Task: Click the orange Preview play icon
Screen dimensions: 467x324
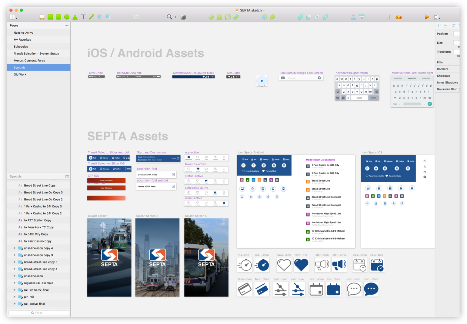Action: 427,17
